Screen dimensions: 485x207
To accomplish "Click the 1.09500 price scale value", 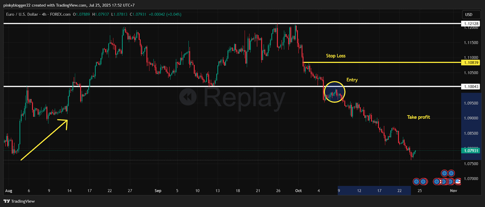I will coord(471,103).
